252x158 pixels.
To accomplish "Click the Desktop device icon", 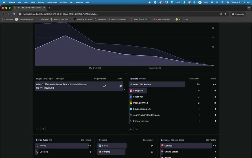I will (x=37, y=152).
